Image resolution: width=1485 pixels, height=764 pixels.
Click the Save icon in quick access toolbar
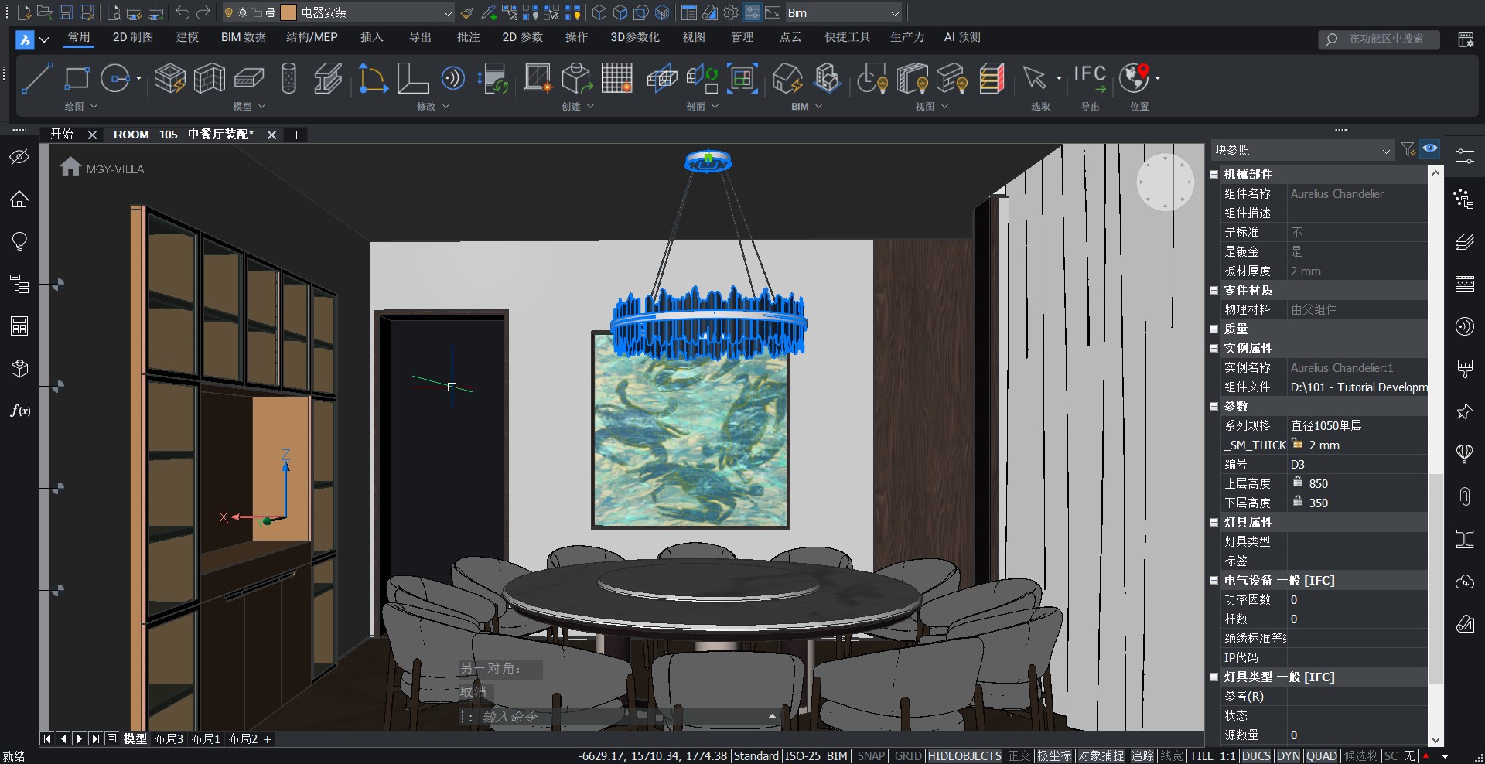(x=66, y=12)
